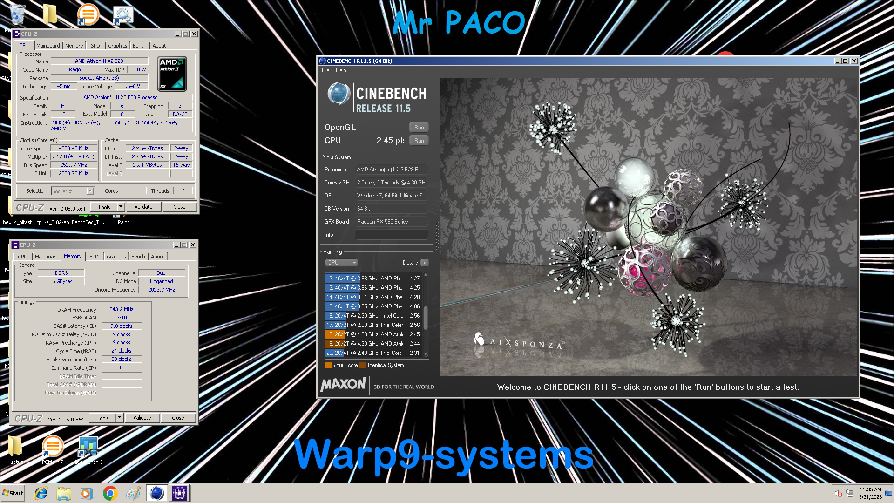Switch to SPD tab in top CPU-Z
894x503 pixels.
coord(95,46)
